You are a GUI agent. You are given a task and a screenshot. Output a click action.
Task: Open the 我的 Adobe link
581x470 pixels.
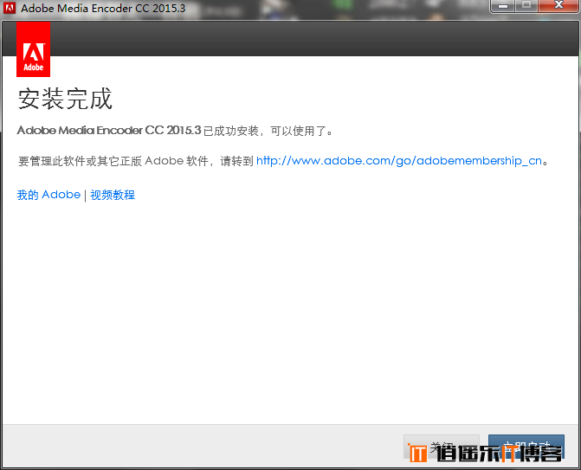point(48,195)
